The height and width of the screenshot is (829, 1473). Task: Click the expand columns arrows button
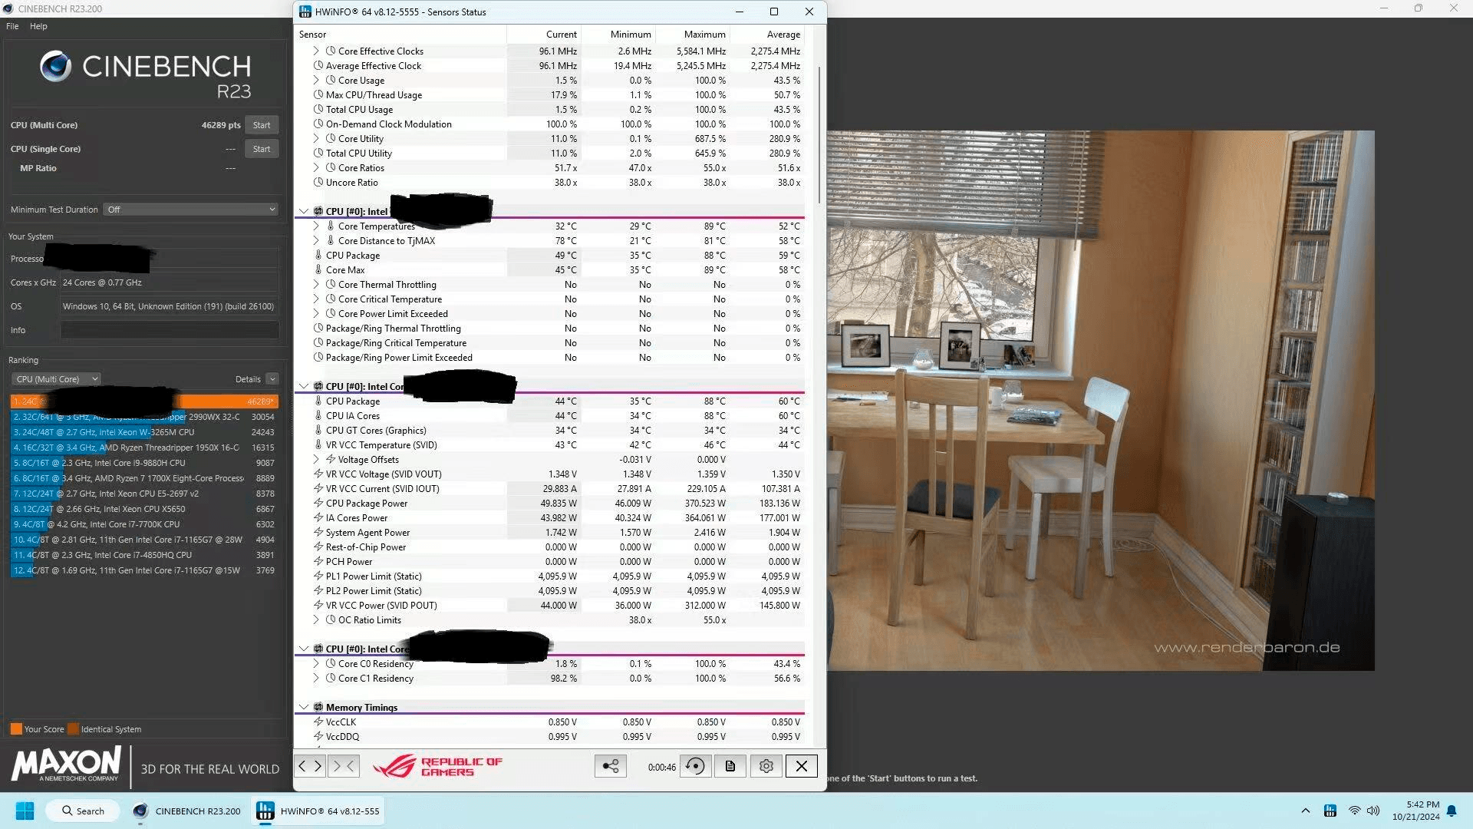(x=310, y=766)
